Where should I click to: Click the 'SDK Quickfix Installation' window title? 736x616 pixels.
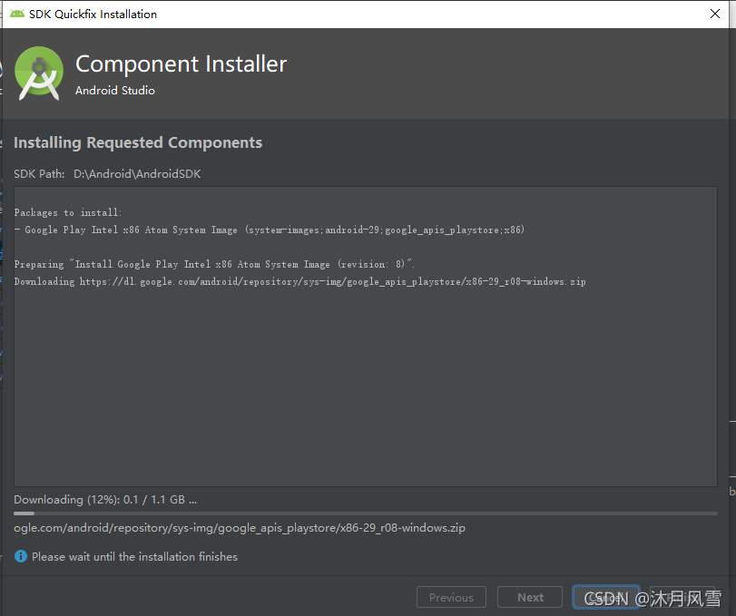pos(93,15)
